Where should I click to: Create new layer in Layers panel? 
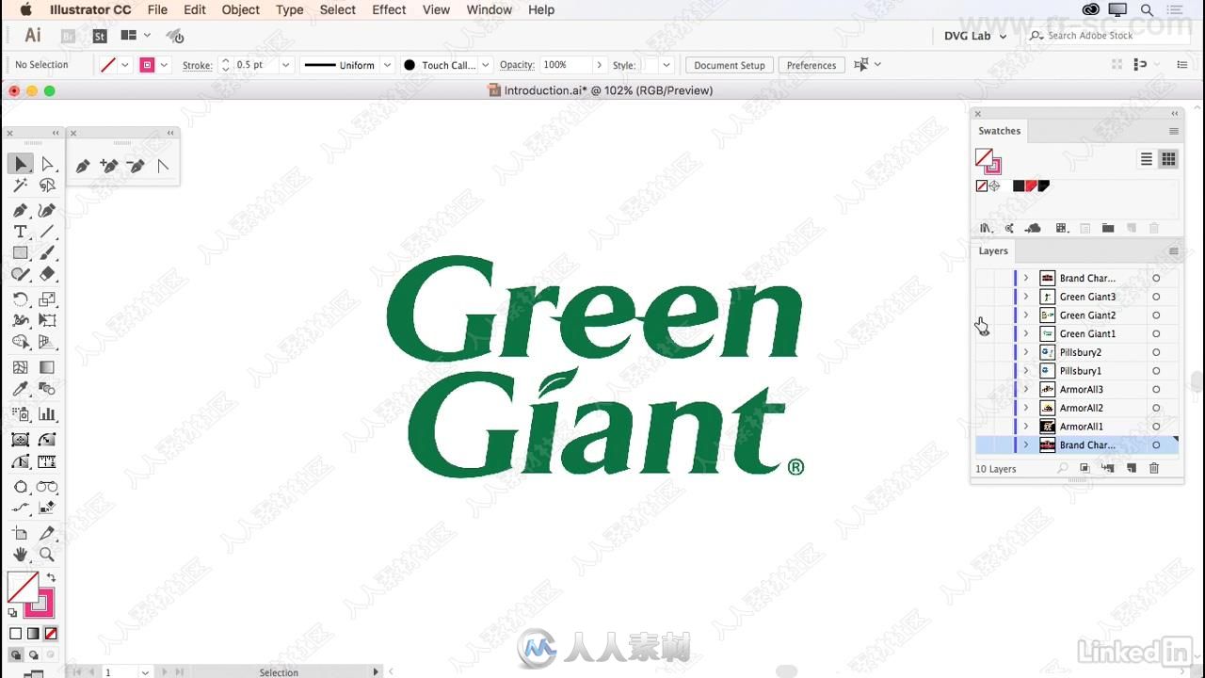coord(1132,468)
